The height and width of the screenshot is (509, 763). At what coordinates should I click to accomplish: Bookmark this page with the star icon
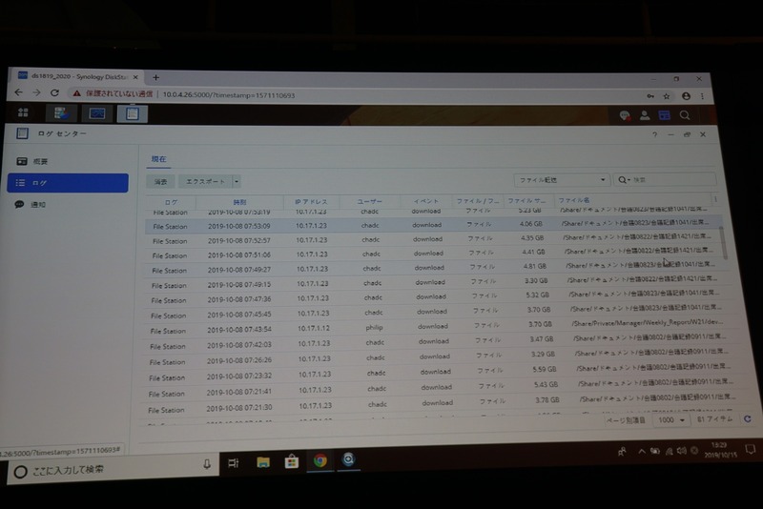pos(667,96)
